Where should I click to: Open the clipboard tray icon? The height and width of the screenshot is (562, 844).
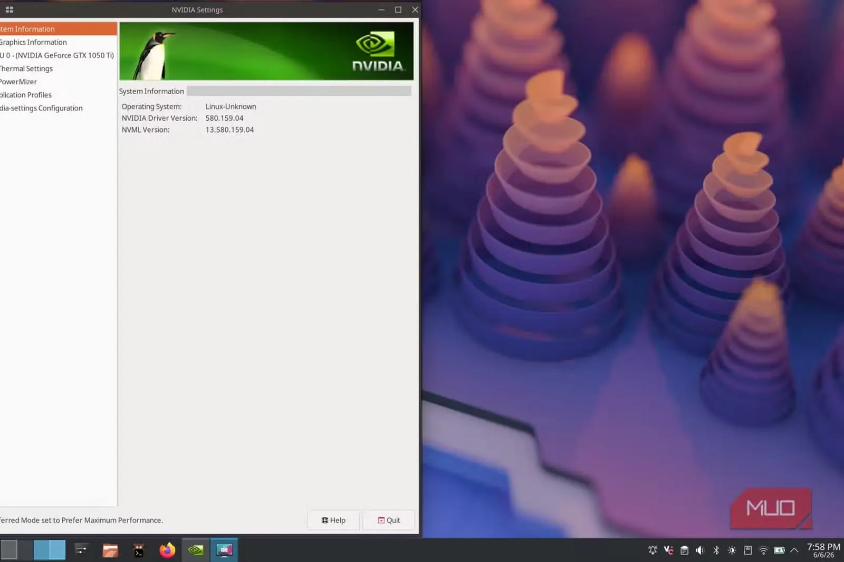click(684, 550)
